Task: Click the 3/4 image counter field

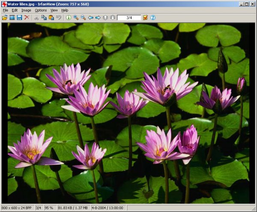Action: point(129,18)
